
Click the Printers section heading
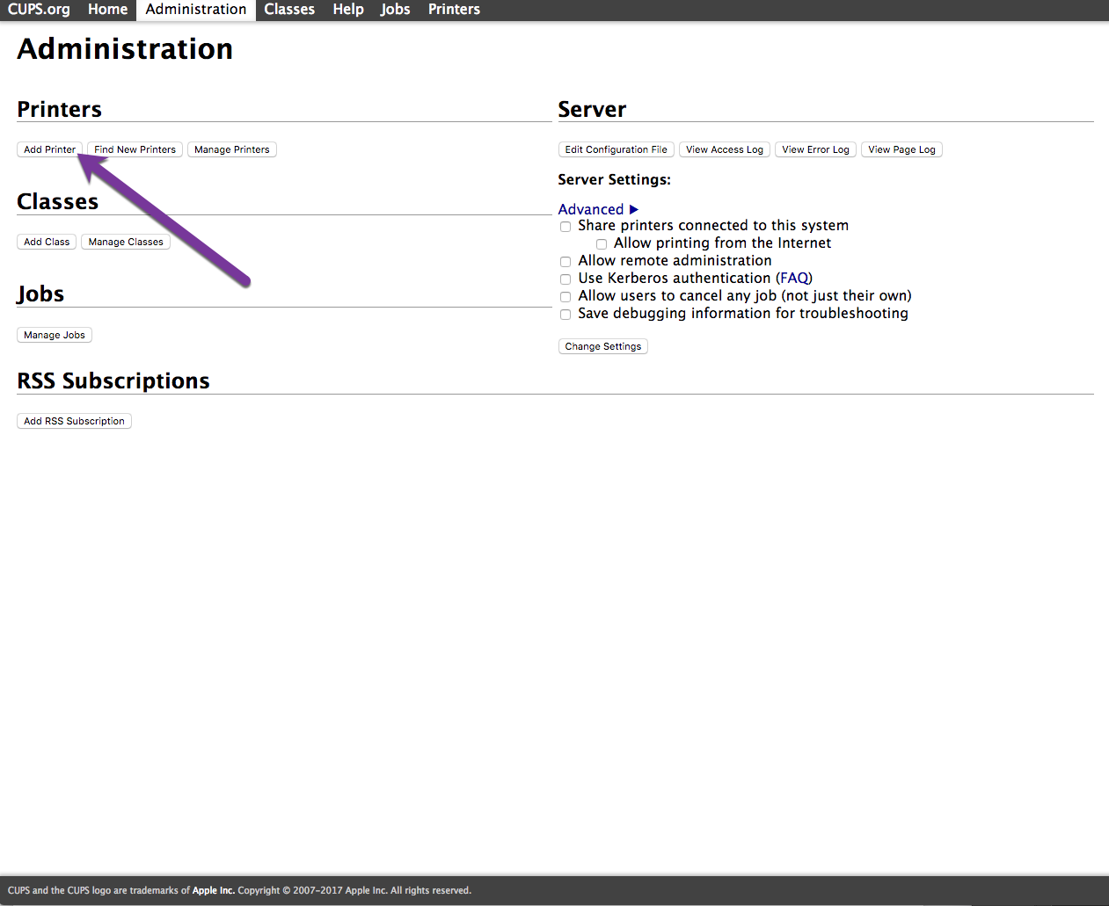[60, 109]
